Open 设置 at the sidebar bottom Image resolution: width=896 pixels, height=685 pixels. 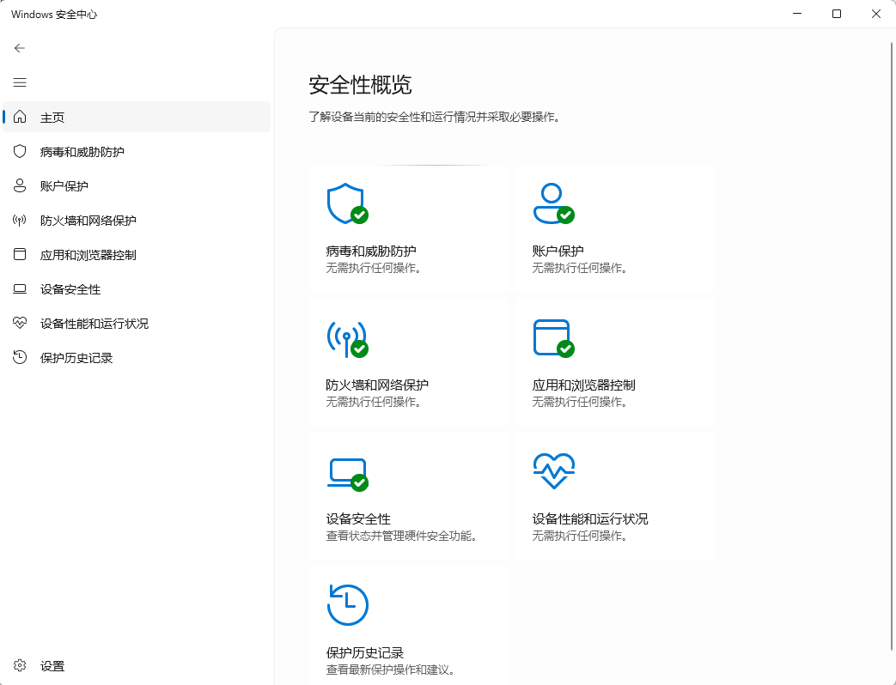click(x=137, y=665)
